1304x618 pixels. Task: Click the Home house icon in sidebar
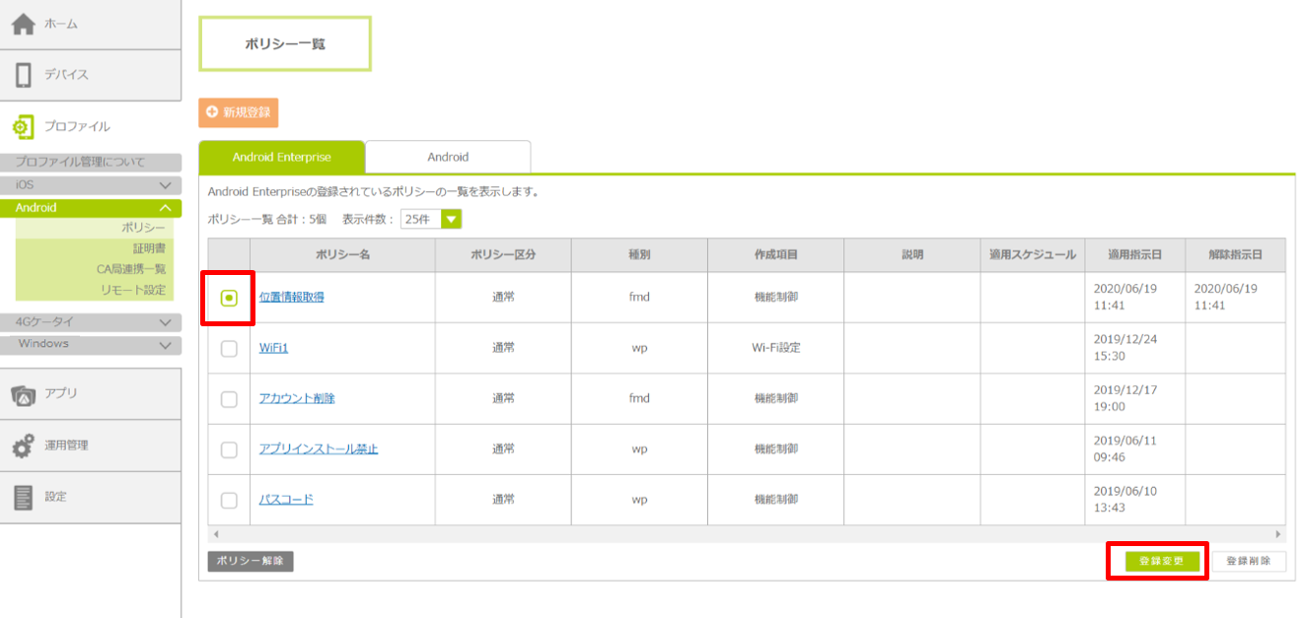24,24
